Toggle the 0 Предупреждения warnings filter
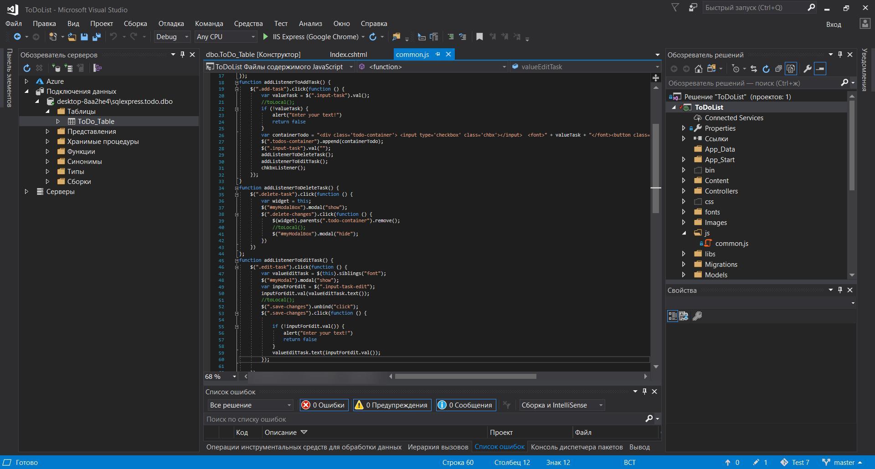 392,405
